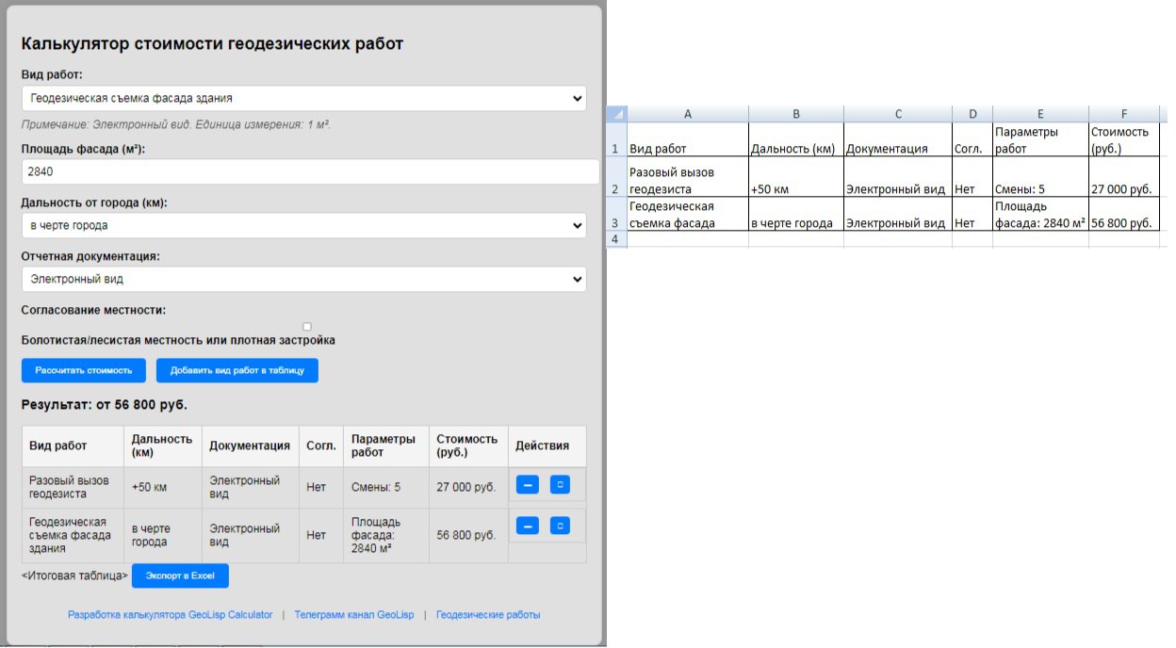Follow the 'Геодезические работы' link

point(489,614)
